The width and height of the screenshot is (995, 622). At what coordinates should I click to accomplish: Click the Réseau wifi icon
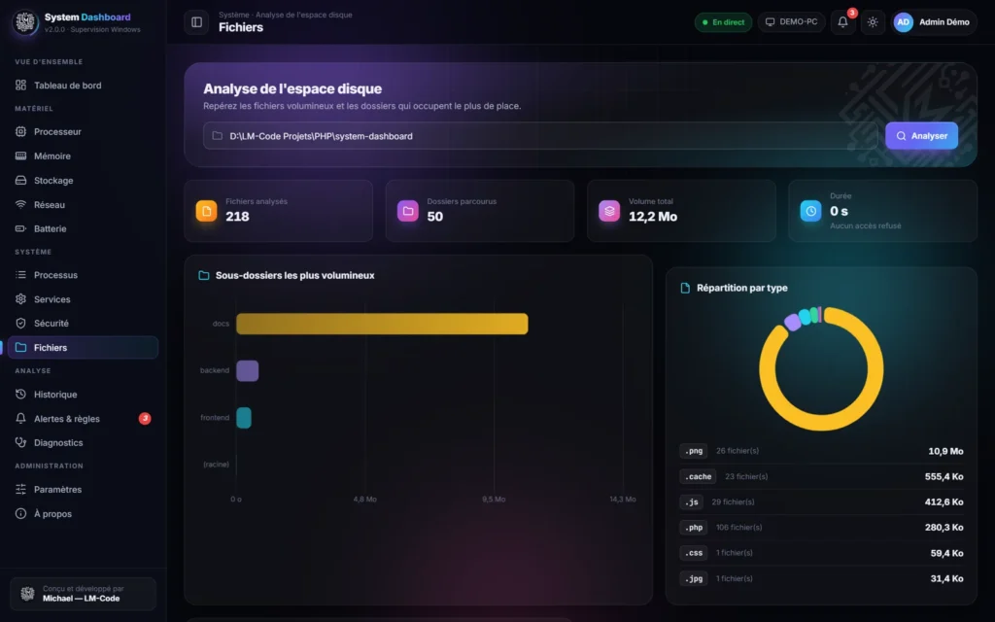(x=21, y=204)
